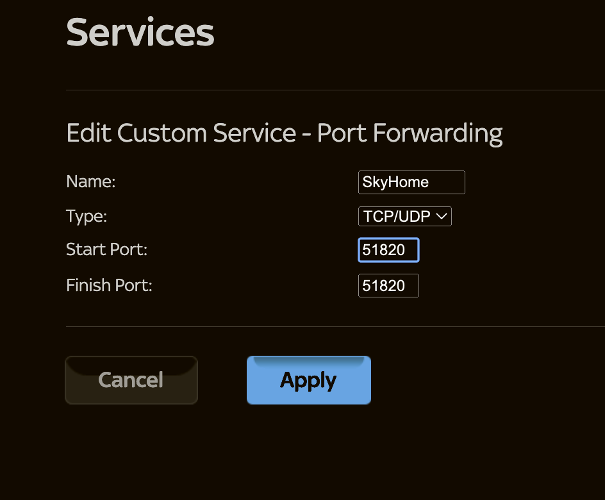The height and width of the screenshot is (500, 605).
Task: Click the Name: label
Action: tap(90, 182)
